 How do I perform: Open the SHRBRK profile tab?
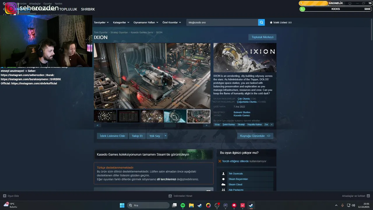88,9
